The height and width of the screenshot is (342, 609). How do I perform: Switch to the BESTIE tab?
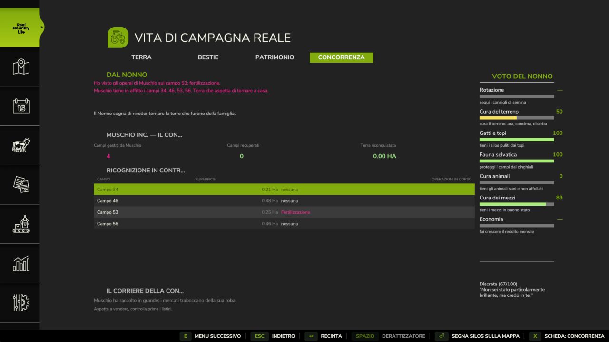point(208,57)
